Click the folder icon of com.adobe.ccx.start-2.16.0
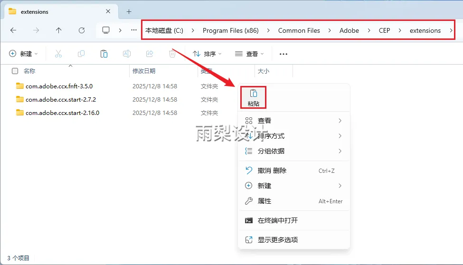This screenshot has height=265, width=463. (x=20, y=113)
